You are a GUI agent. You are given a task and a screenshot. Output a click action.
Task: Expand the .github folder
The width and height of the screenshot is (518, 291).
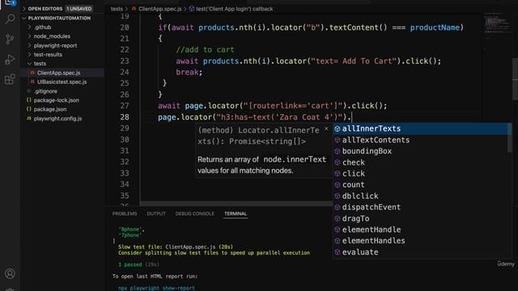click(42, 27)
